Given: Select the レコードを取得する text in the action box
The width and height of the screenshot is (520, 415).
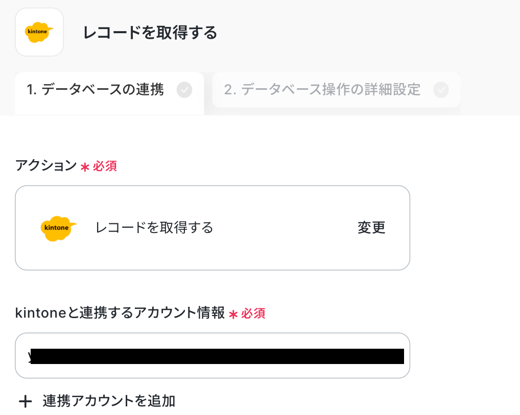Looking at the screenshot, I should point(154,227).
